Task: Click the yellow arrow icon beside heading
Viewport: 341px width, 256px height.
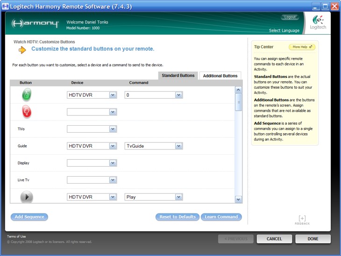Action: click(x=22, y=50)
